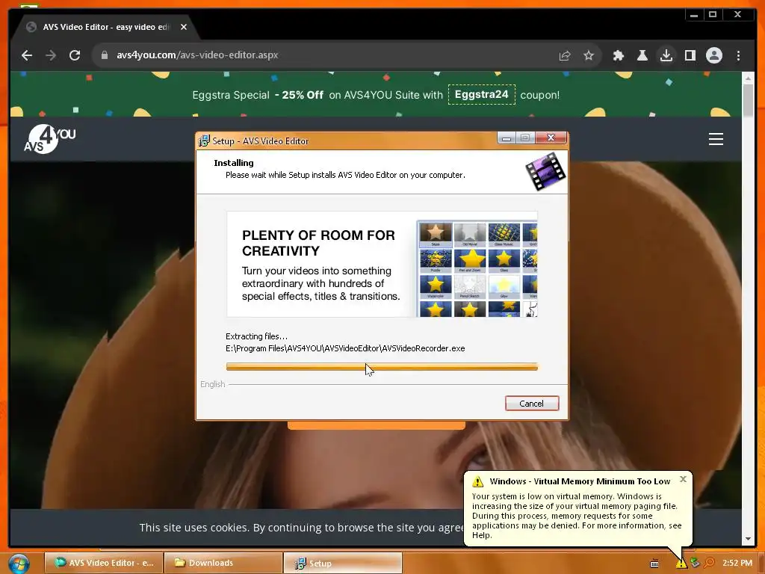Switch to Downloads folder taskbar item
Image resolution: width=765 pixels, height=574 pixels.
point(223,563)
